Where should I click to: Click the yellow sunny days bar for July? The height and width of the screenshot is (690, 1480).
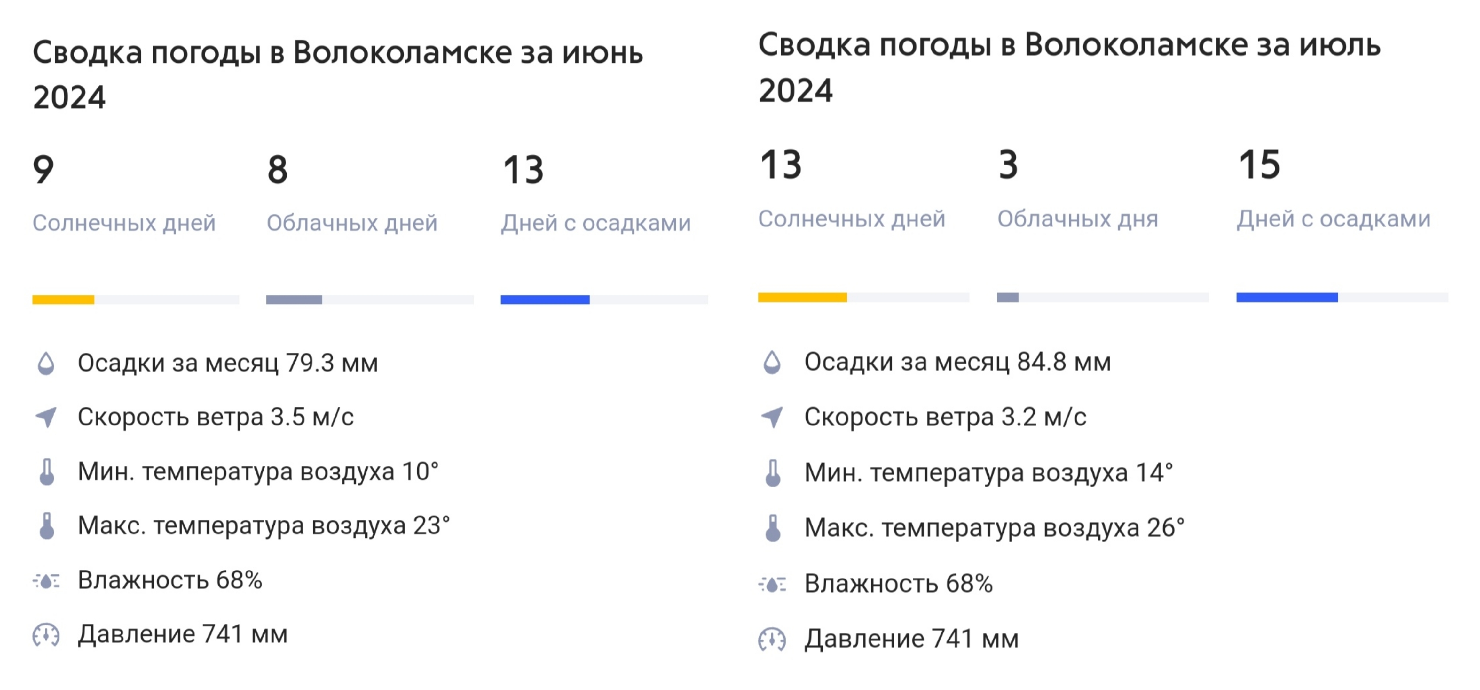802,297
